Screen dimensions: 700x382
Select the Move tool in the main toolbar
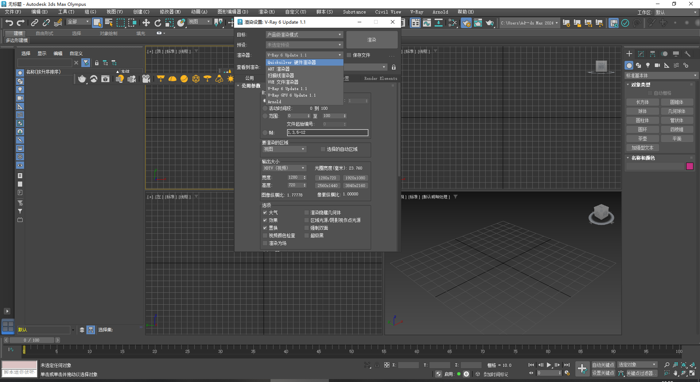click(x=146, y=23)
